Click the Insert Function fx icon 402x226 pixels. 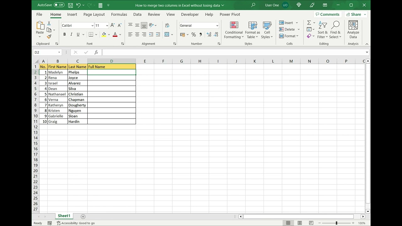96,52
